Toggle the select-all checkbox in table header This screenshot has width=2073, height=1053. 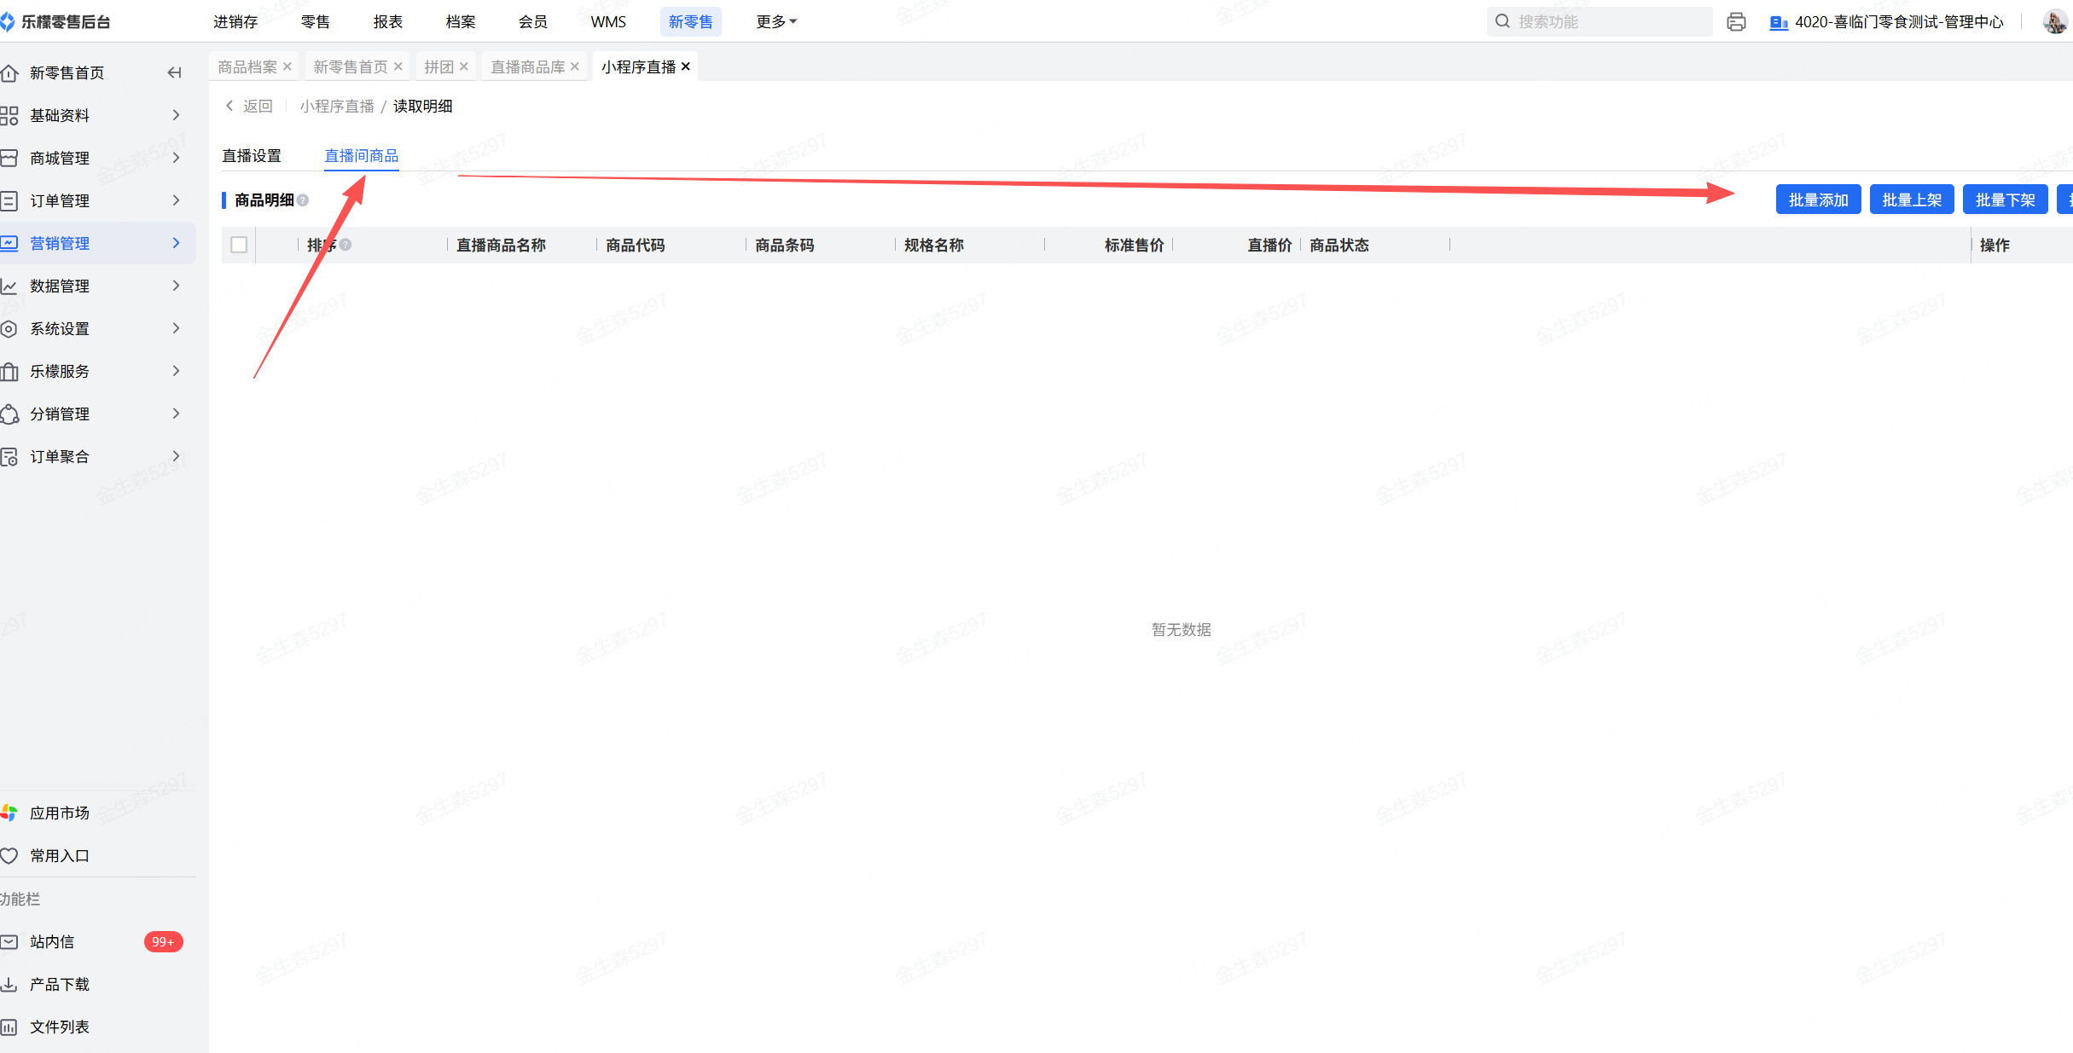tap(239, 245)
